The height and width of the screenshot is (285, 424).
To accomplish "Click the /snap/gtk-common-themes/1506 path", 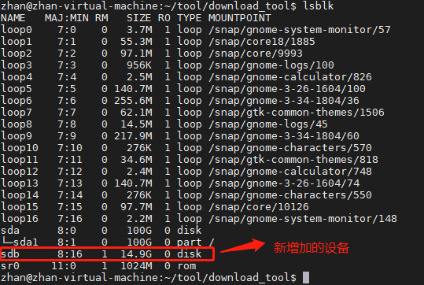I will [x=297, y=113].
